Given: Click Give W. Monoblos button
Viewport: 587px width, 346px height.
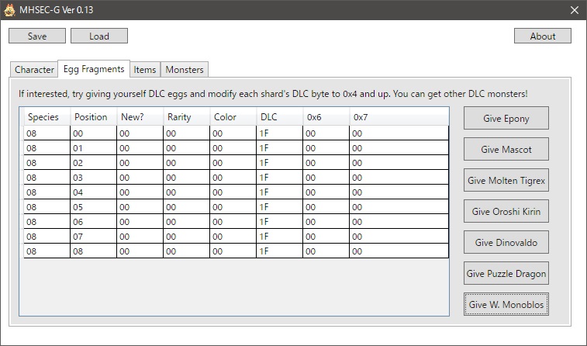Looking at the screenshot, I should [x=506, y=304].
